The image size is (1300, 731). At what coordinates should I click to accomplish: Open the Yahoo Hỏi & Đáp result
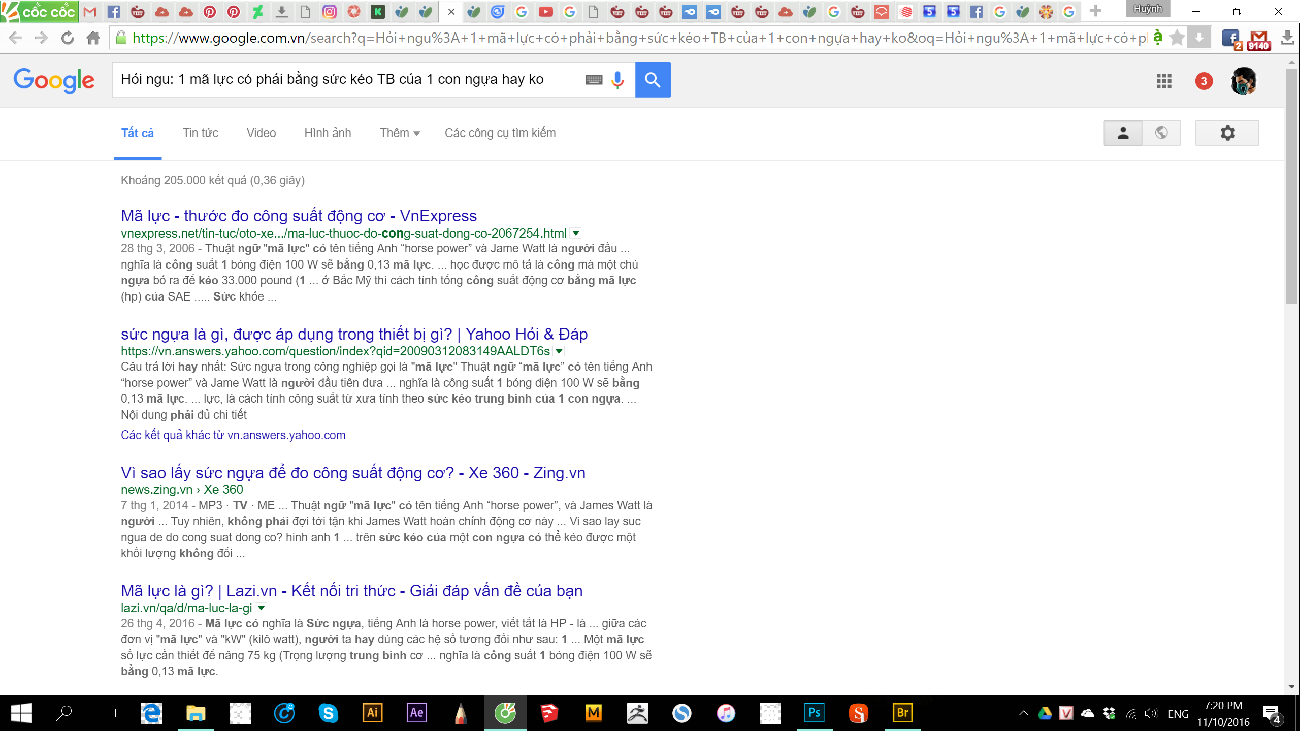pyautogui.click(x=354, y=334)
